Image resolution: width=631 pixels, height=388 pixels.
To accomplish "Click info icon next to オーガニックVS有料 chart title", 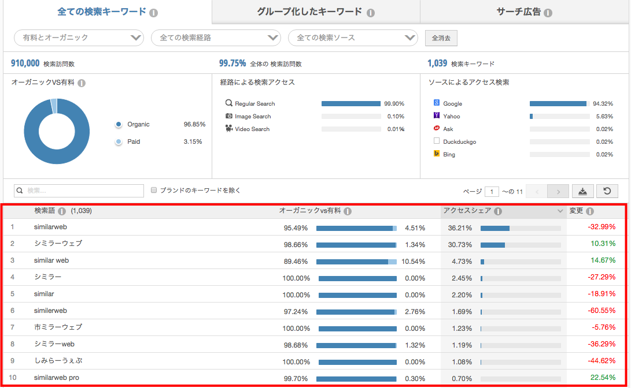I will (x=82, y=83).
